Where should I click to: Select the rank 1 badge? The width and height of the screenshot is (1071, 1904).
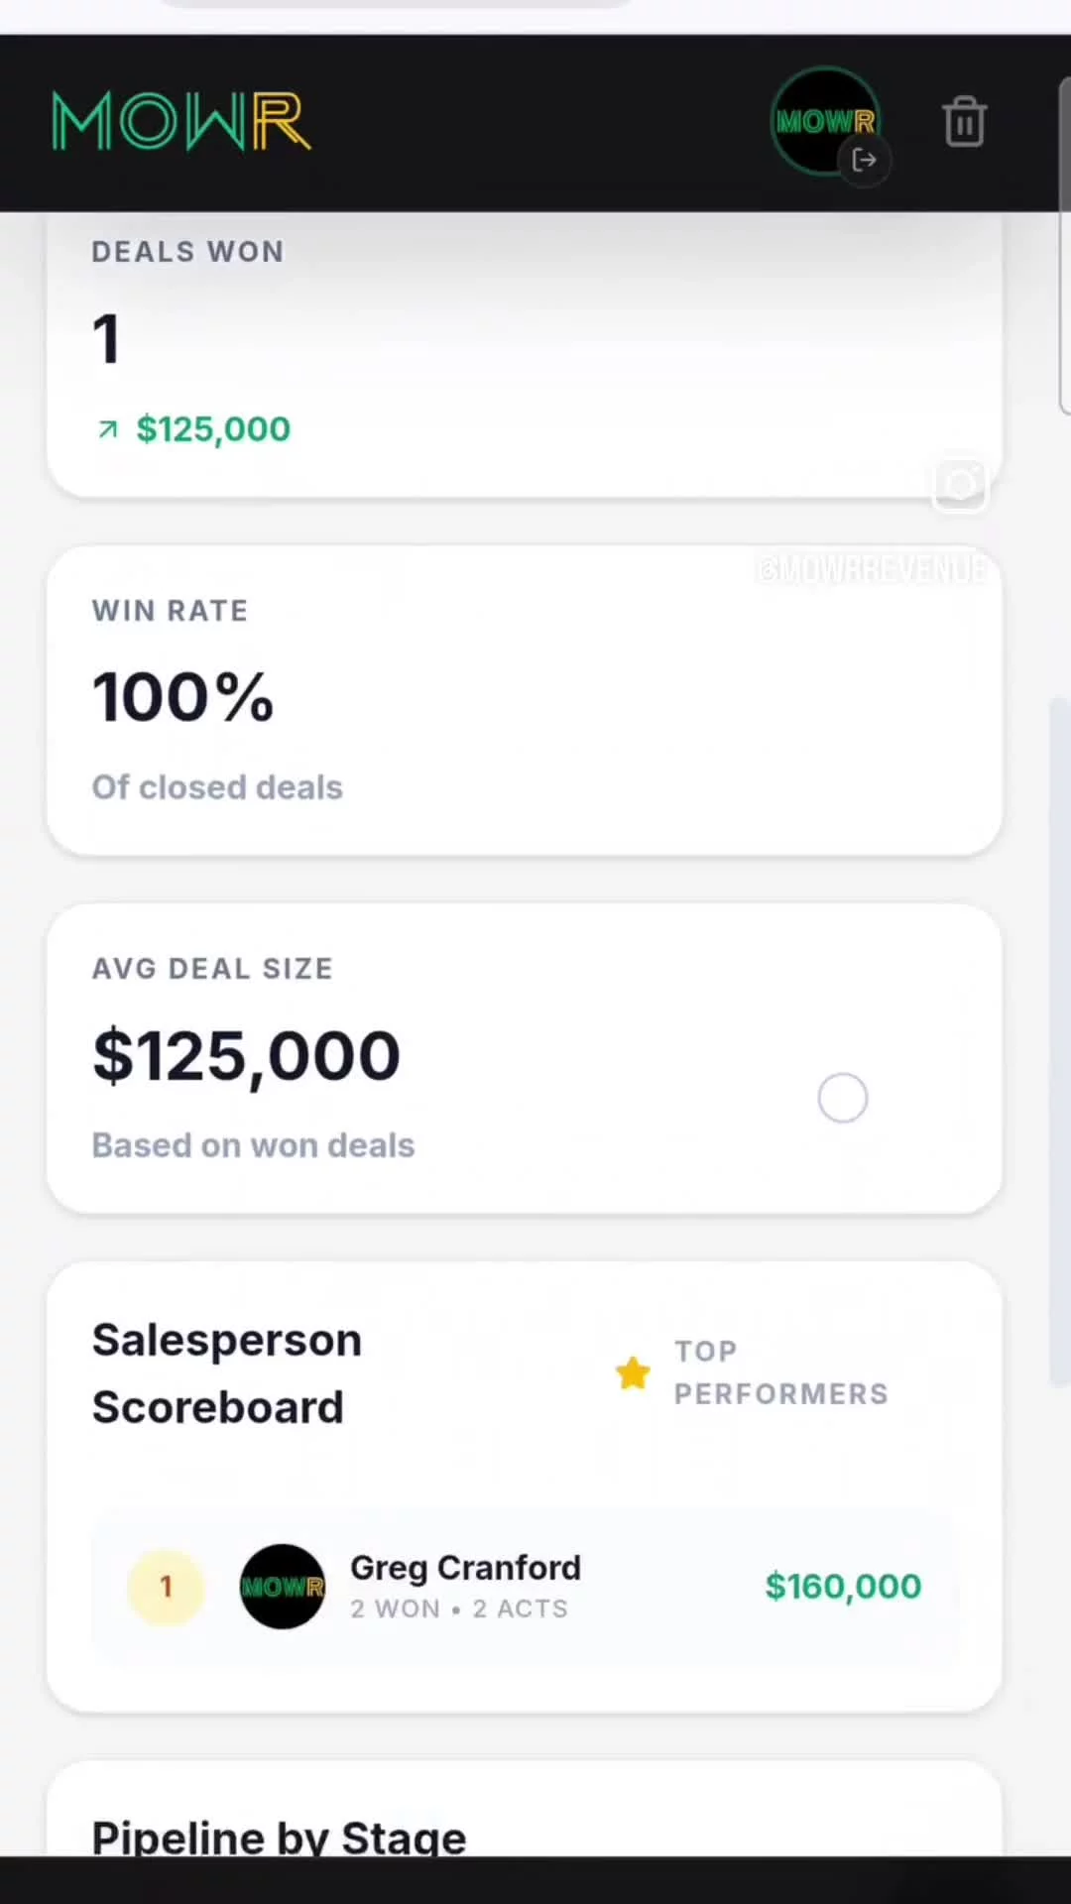(166, 1587)
